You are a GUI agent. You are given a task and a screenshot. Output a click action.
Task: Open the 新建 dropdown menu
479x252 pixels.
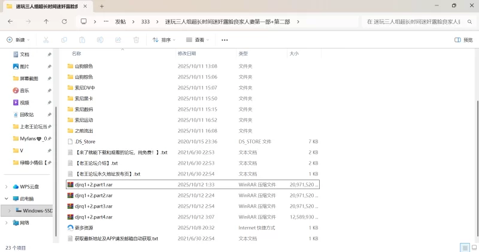click(18, 40)
